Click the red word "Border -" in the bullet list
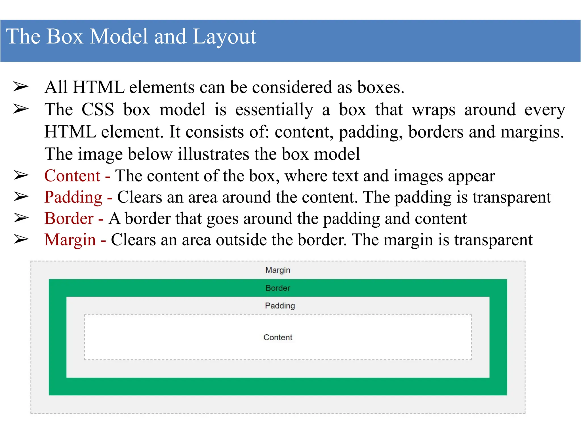Image resolution: width=581 pixels, height=436 pixels. point(74,219)
